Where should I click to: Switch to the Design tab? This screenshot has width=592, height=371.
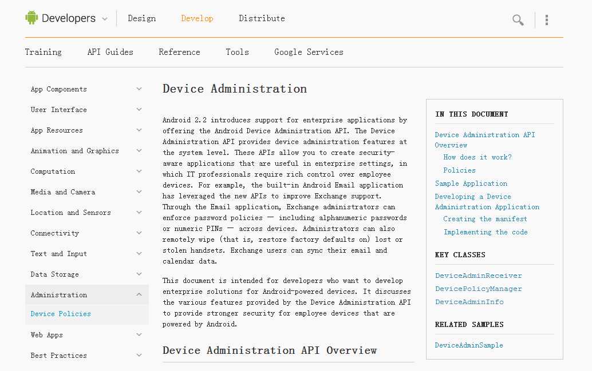click(142, 18)
